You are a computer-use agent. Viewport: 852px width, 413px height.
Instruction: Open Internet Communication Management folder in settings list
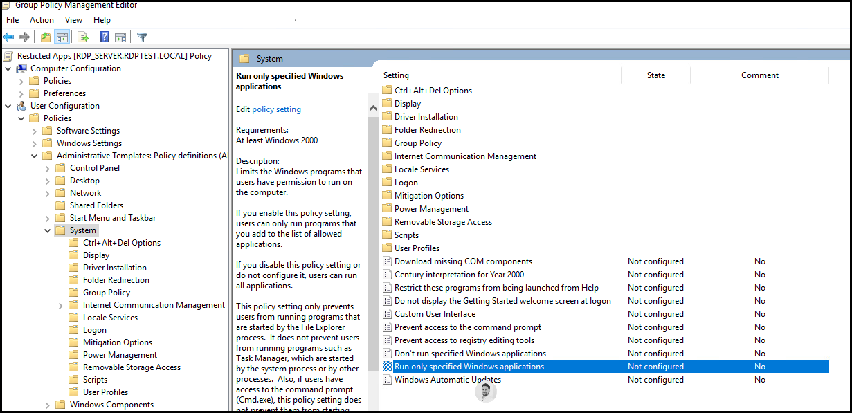pyautogui.click(x=465, y=156)
